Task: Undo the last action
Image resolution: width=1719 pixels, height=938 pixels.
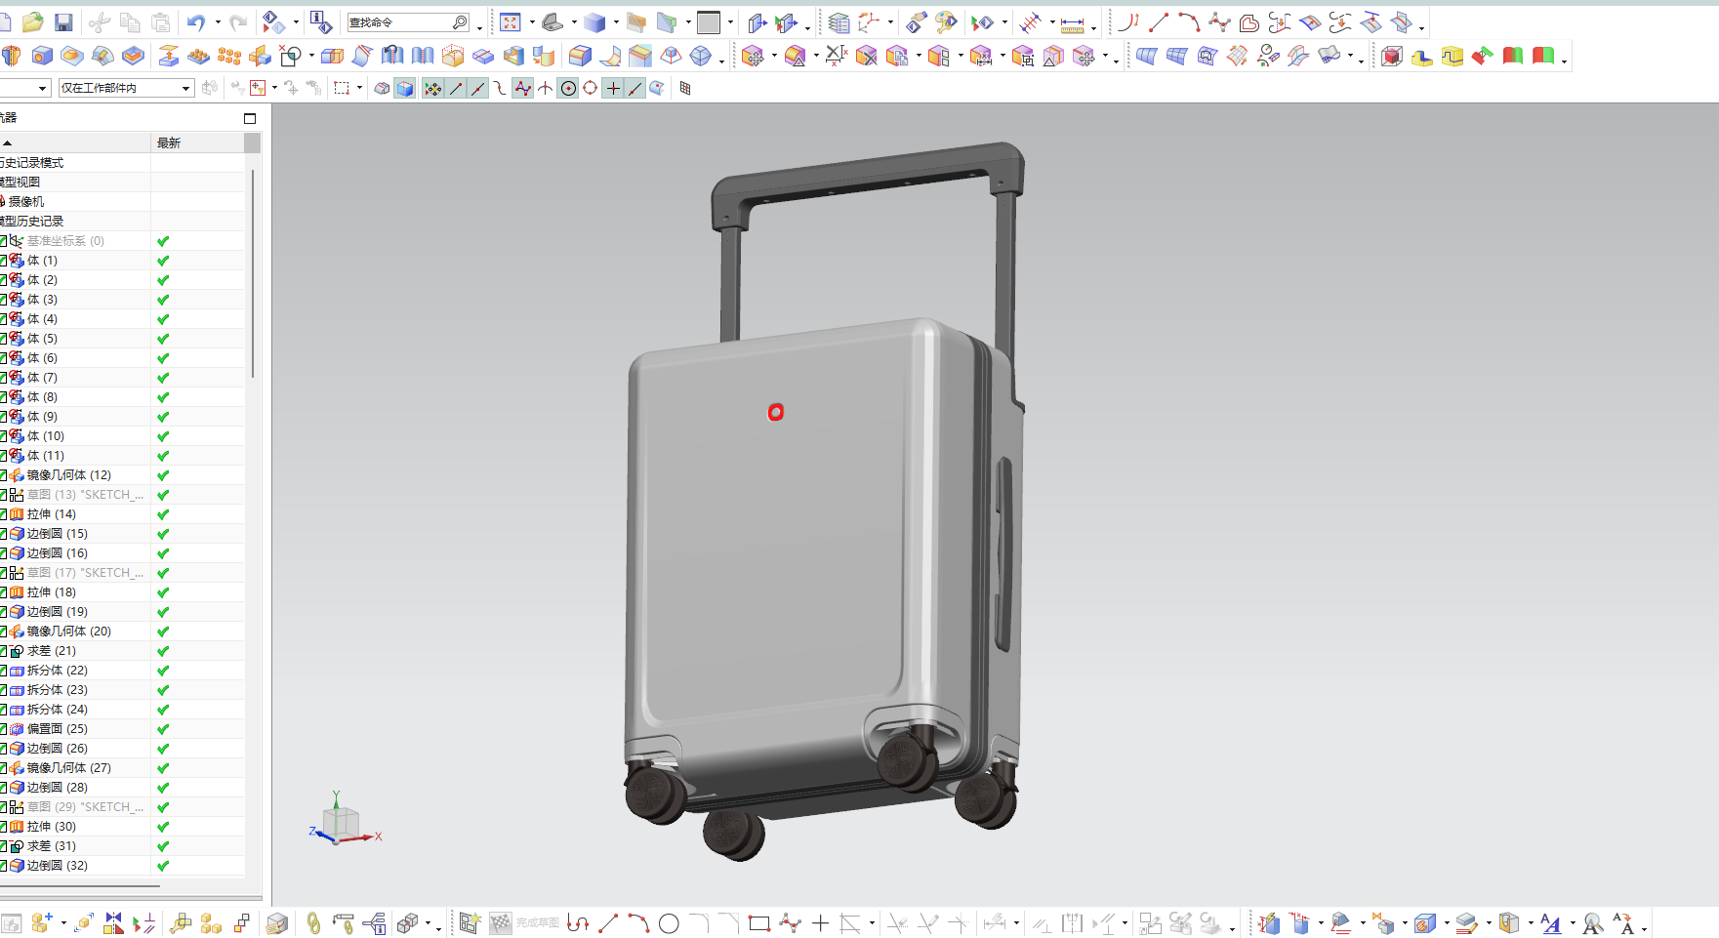Action: 196,22
